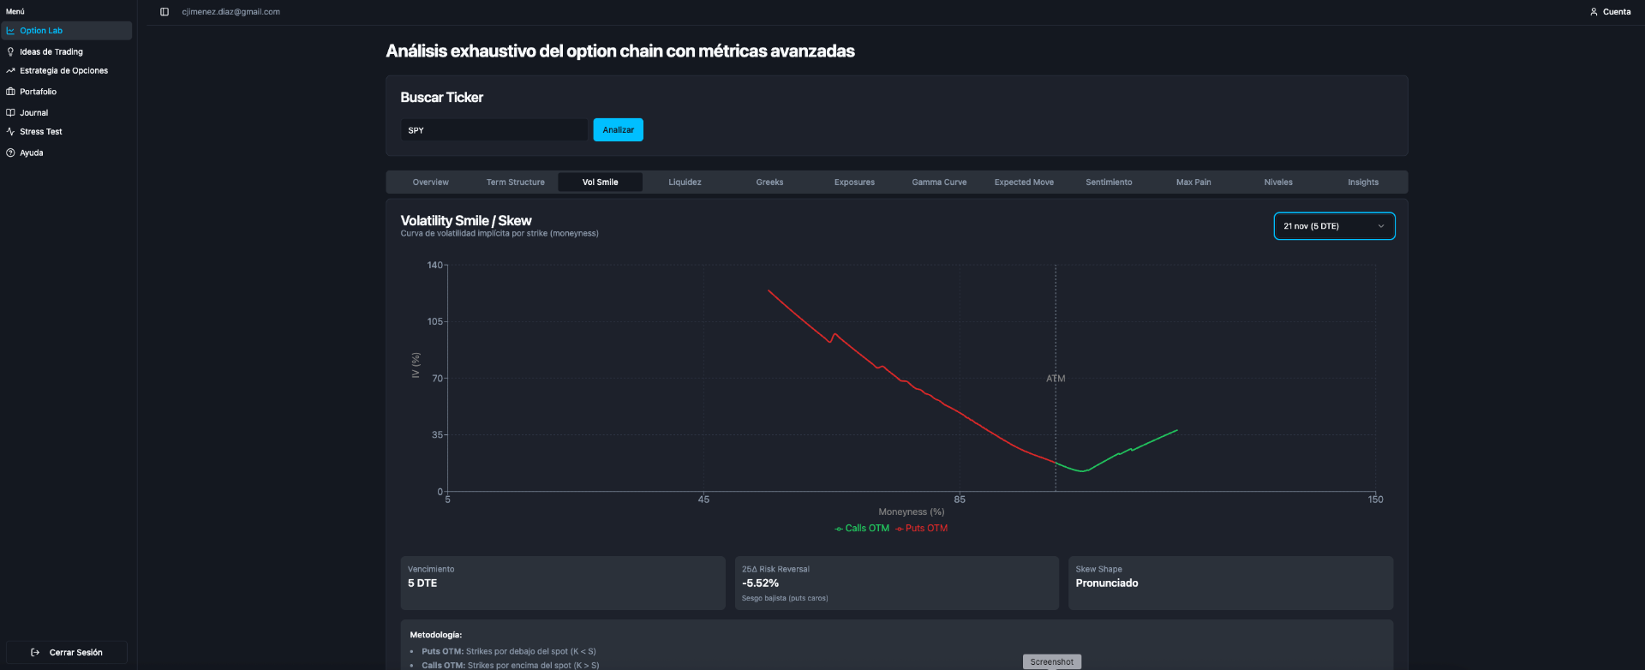Click the Journal book icon
Image resolution: width=1645 pixels, height=670 pixels.
tap(10, 112)
